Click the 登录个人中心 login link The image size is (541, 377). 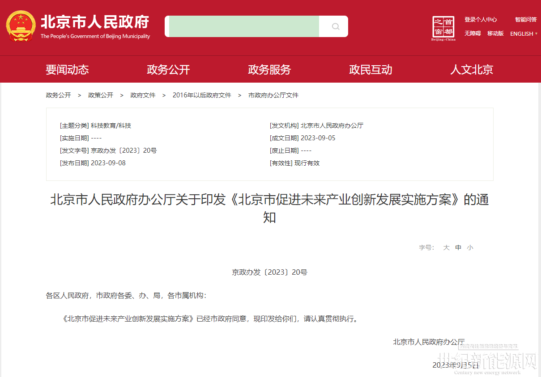481,20
